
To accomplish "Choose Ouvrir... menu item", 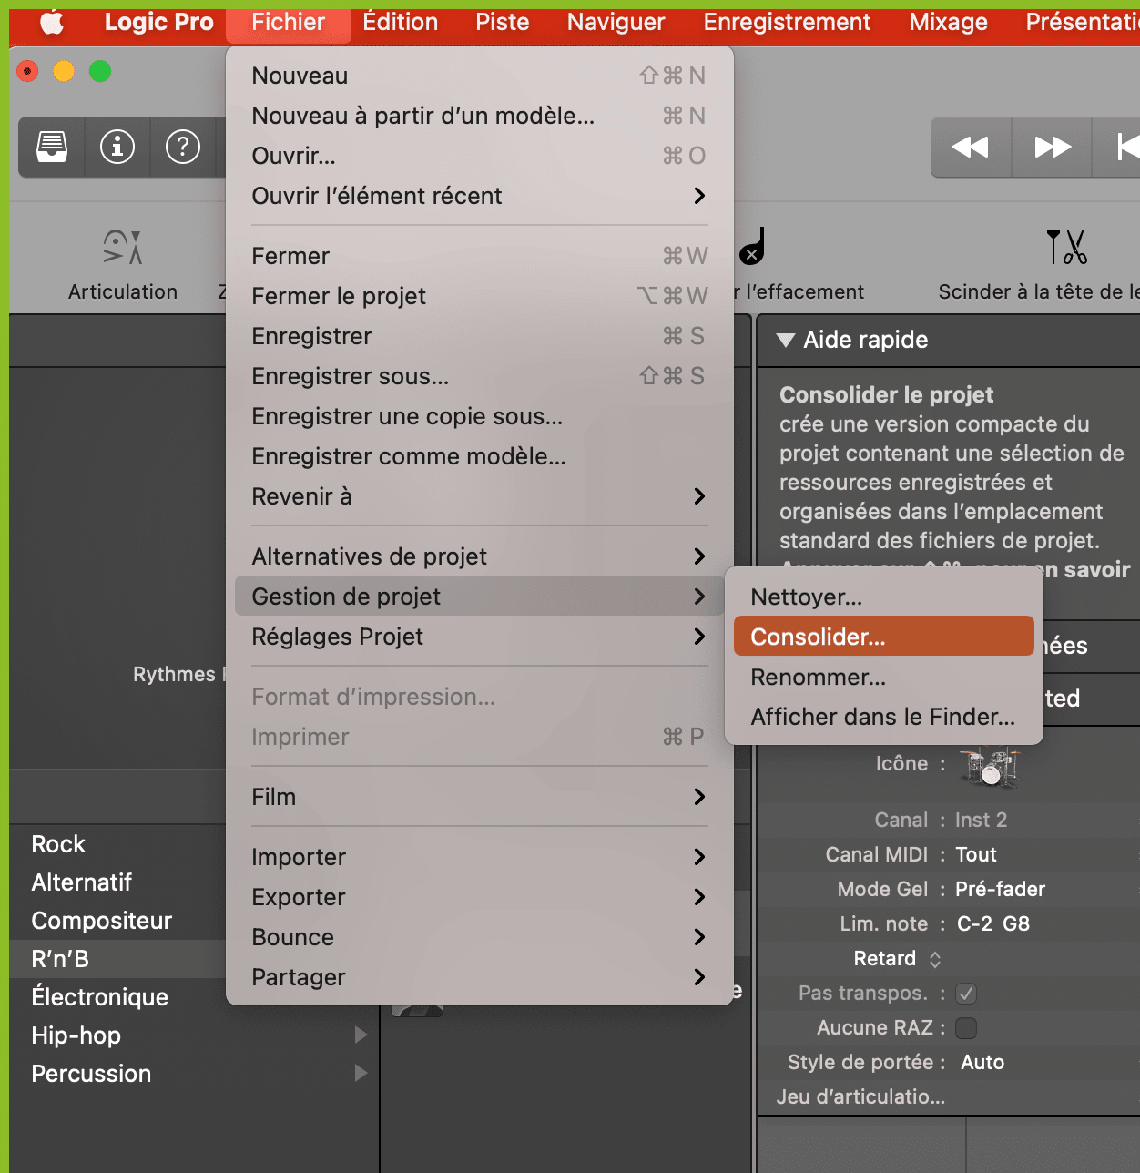I will (479, 156).
